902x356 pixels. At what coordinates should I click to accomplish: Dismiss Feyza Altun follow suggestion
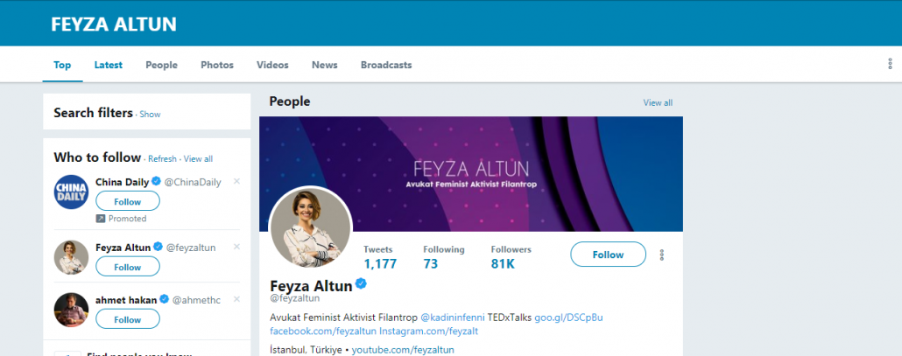pos(236,247)
